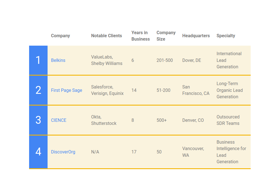The image size is (277, 196).
Task: Open the CIENCE company link
Action: [59, 120]
